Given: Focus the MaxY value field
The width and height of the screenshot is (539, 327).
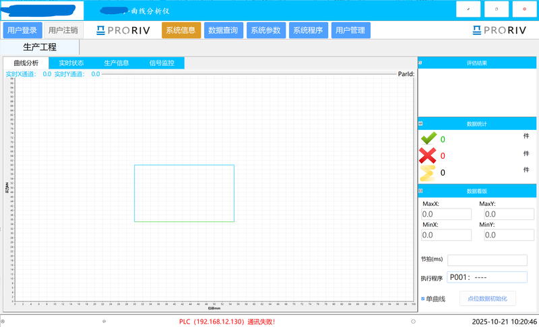Looking at the screenshot, I should [x=509, y=214].
